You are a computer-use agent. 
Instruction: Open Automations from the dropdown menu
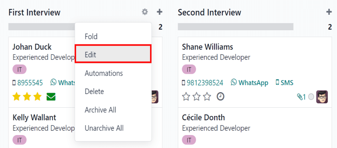pos(104,73)
